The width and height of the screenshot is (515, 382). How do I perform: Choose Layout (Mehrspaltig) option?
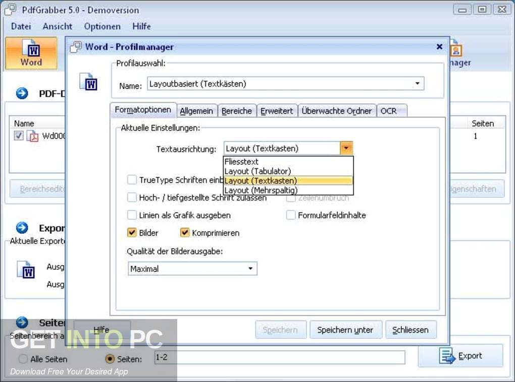(x=288, y=190)
